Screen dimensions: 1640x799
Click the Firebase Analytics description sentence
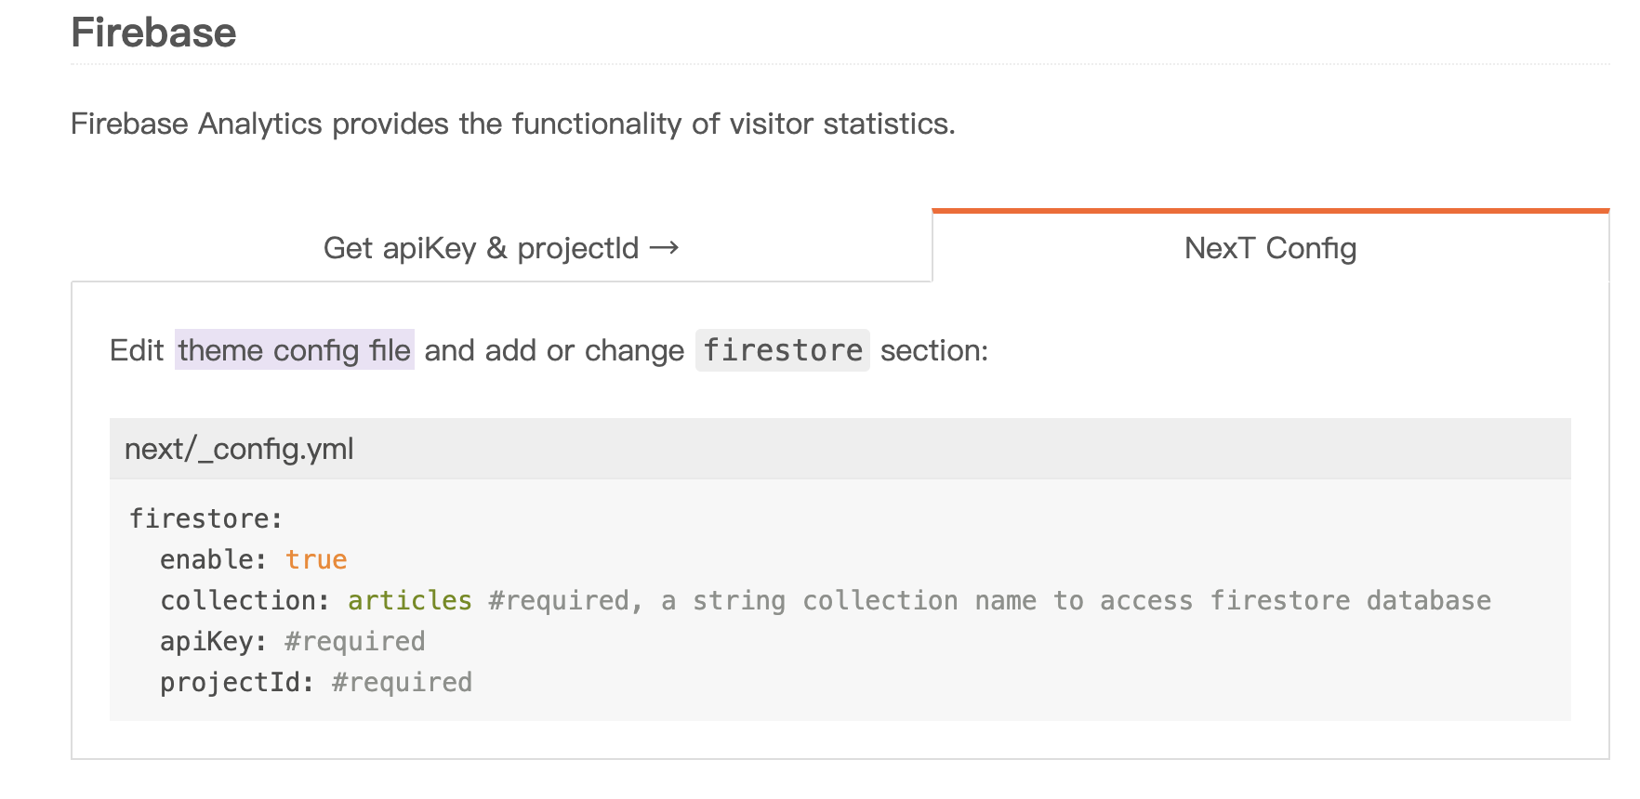tap(513, 124)
